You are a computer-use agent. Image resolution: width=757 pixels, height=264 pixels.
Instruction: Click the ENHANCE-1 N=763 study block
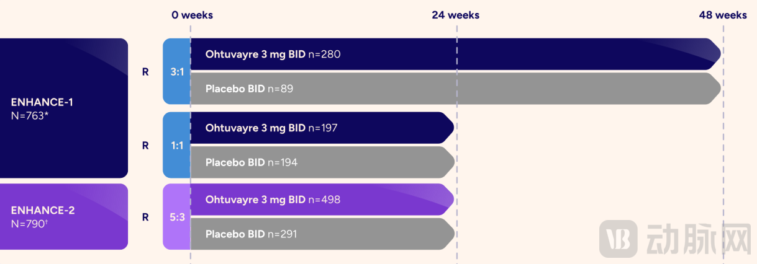coord(64,108)
